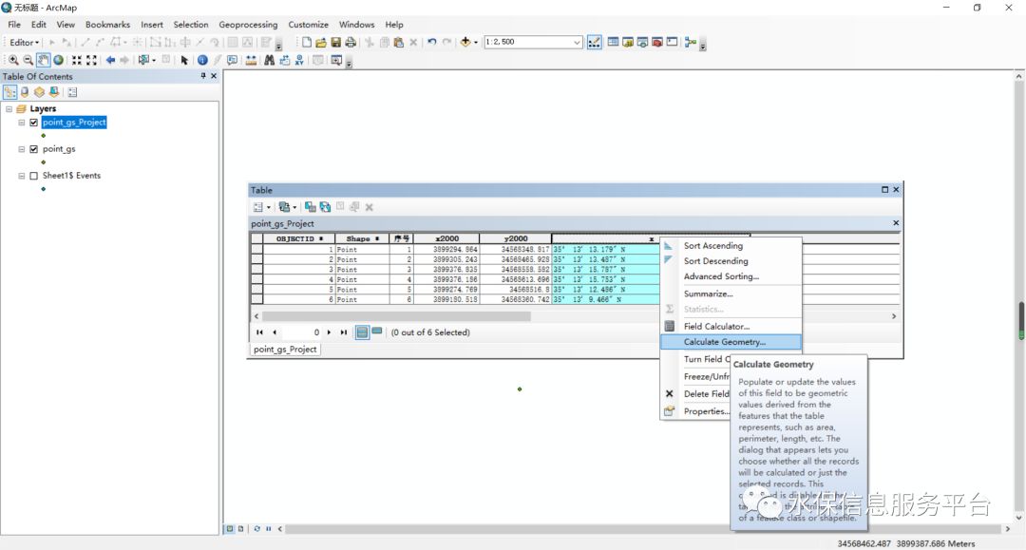Click the Add Data icon

[465, 42]
